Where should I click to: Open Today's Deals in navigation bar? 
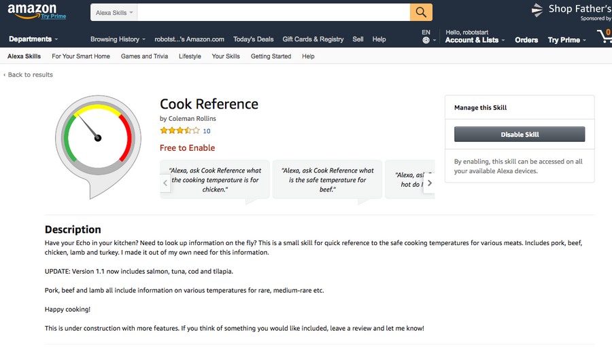(x=253, y=39)
